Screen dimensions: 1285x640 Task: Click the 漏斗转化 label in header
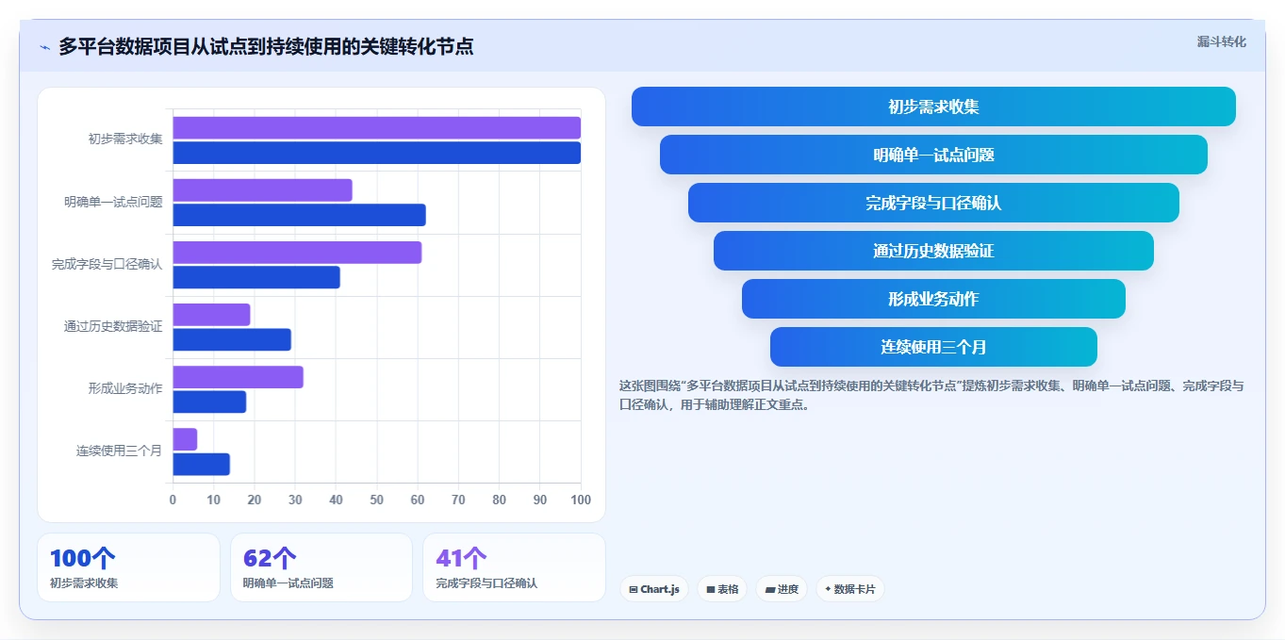tap(1221, 41)
